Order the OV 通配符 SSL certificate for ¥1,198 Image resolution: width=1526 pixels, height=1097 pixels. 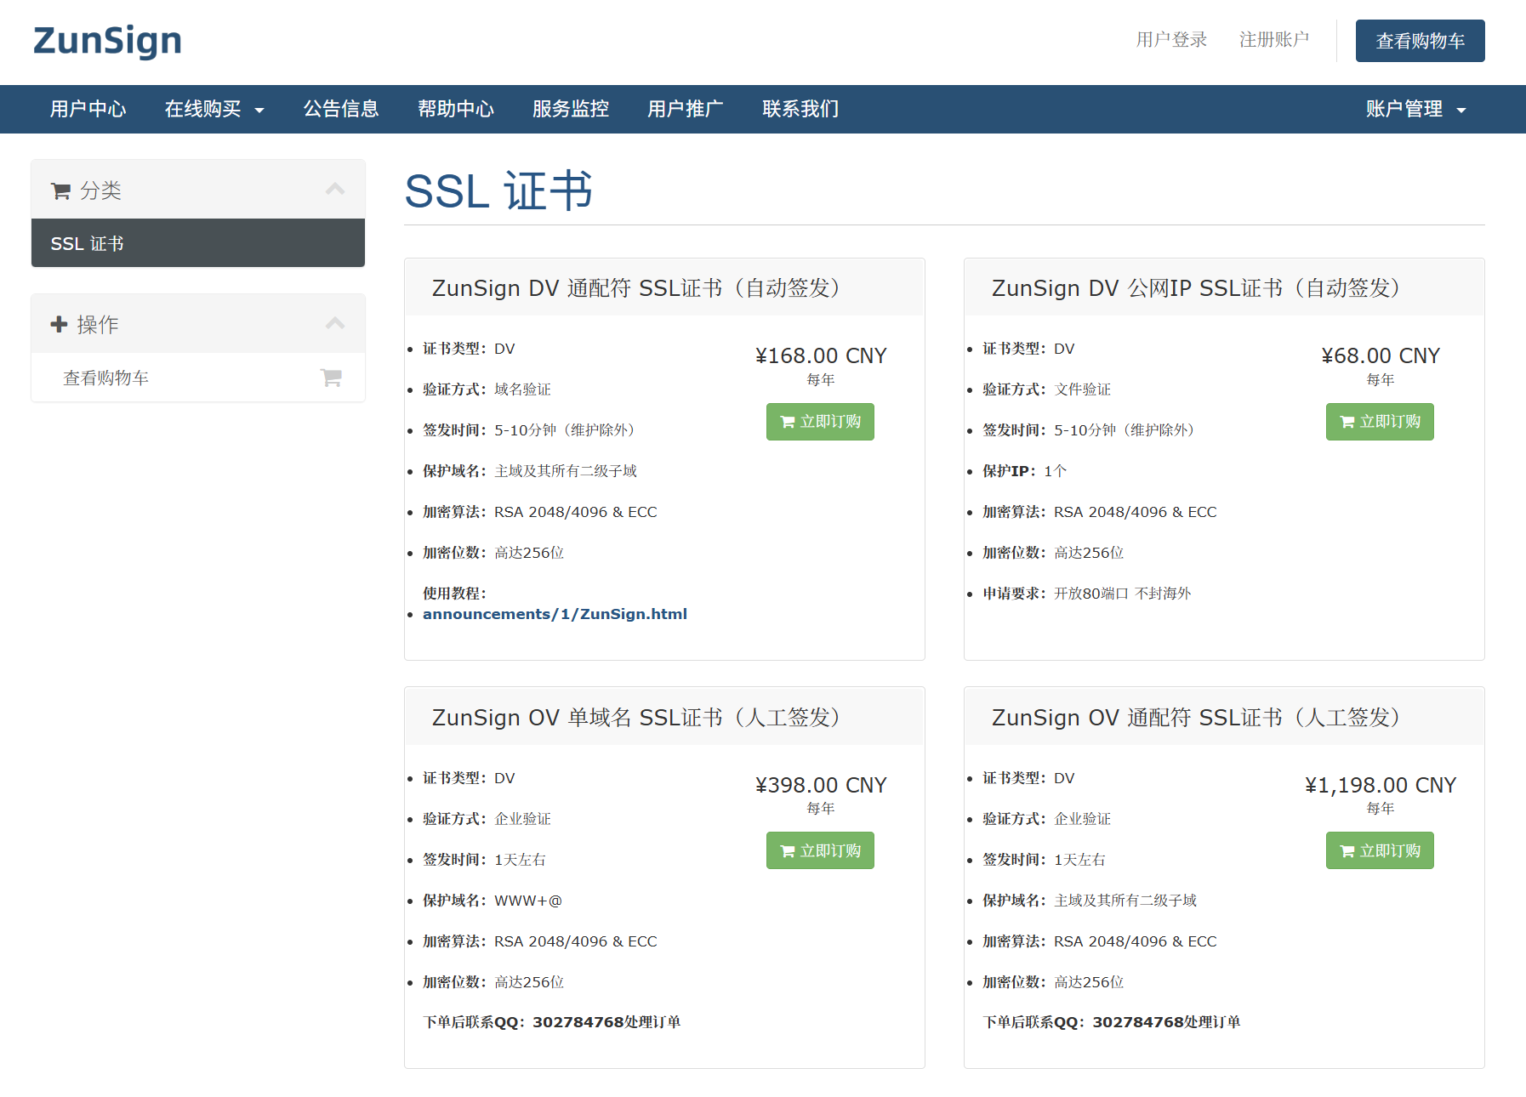point(1380,850)
